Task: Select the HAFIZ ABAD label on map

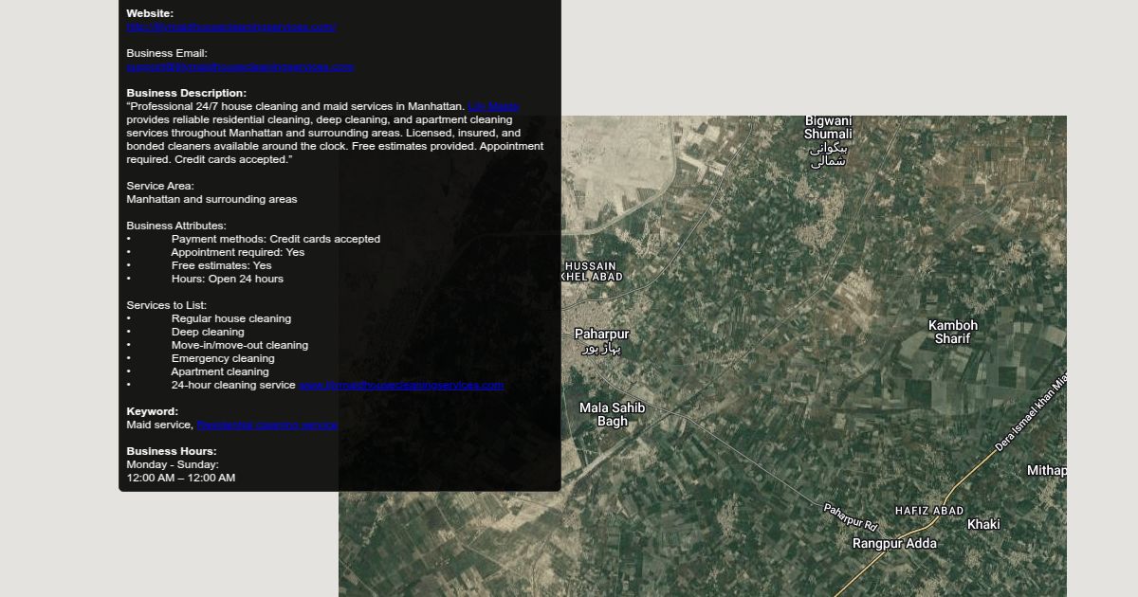Action: pyautogui.click(x=929, y=511)
